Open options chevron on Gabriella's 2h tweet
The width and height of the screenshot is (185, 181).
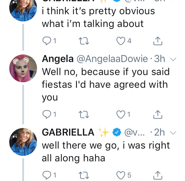click(173, 133)
